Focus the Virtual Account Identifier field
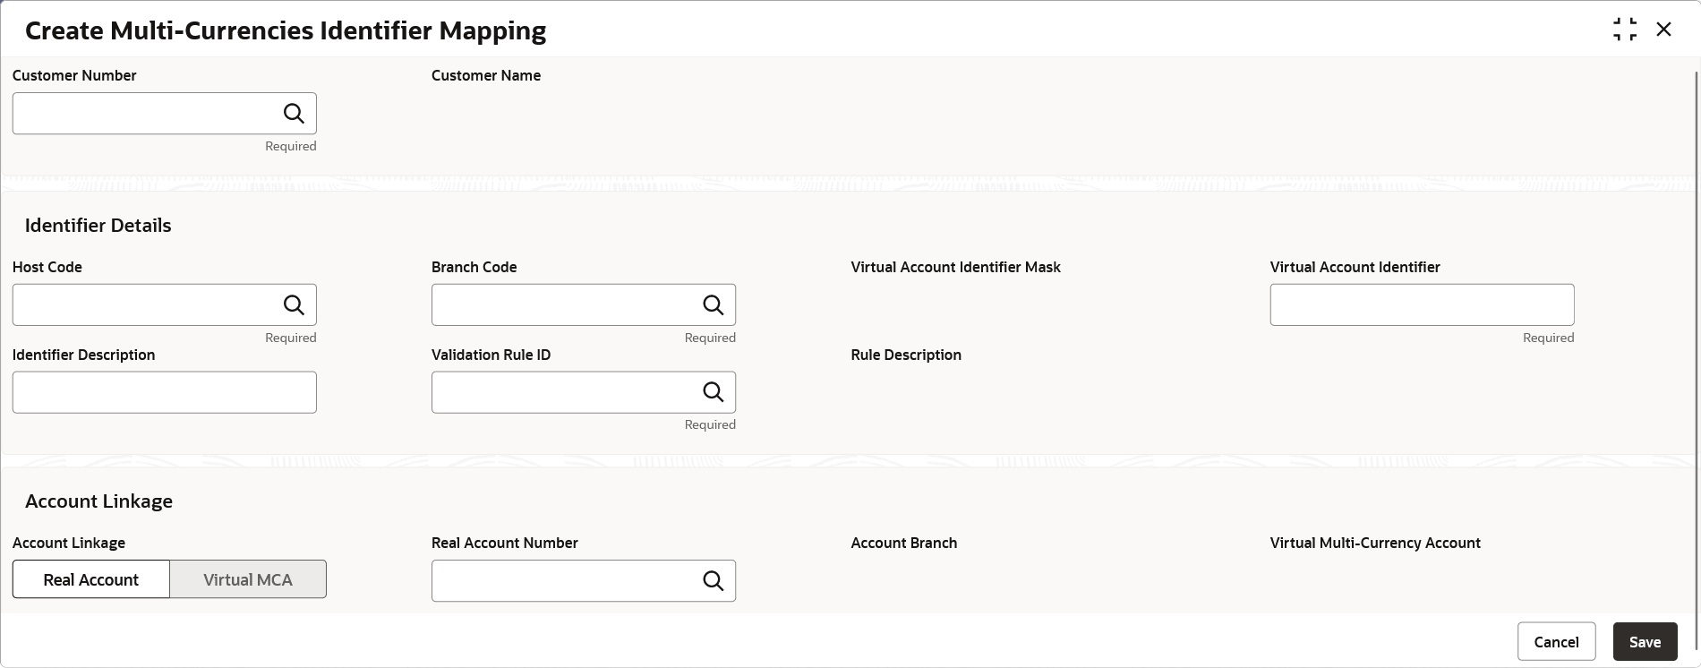This screenshot has width=1701, height=668. (x=1422, y=305)
